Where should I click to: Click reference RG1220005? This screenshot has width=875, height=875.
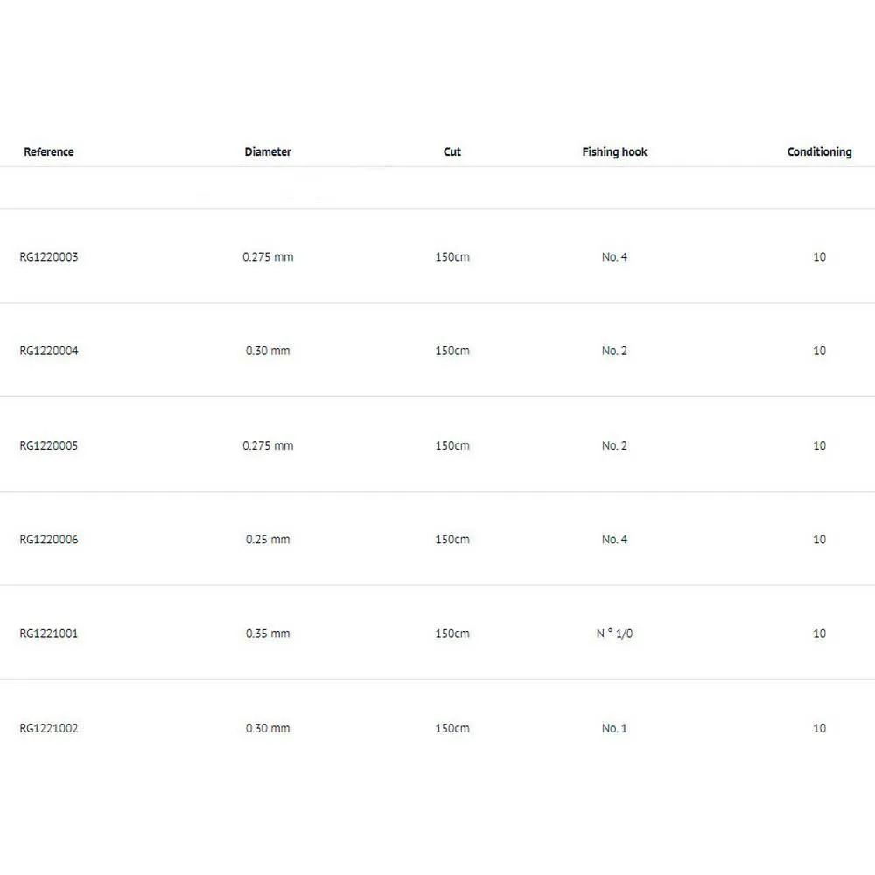pos(49,445)
